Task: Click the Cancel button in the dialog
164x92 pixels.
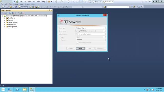Action: [x=80, y=49]
